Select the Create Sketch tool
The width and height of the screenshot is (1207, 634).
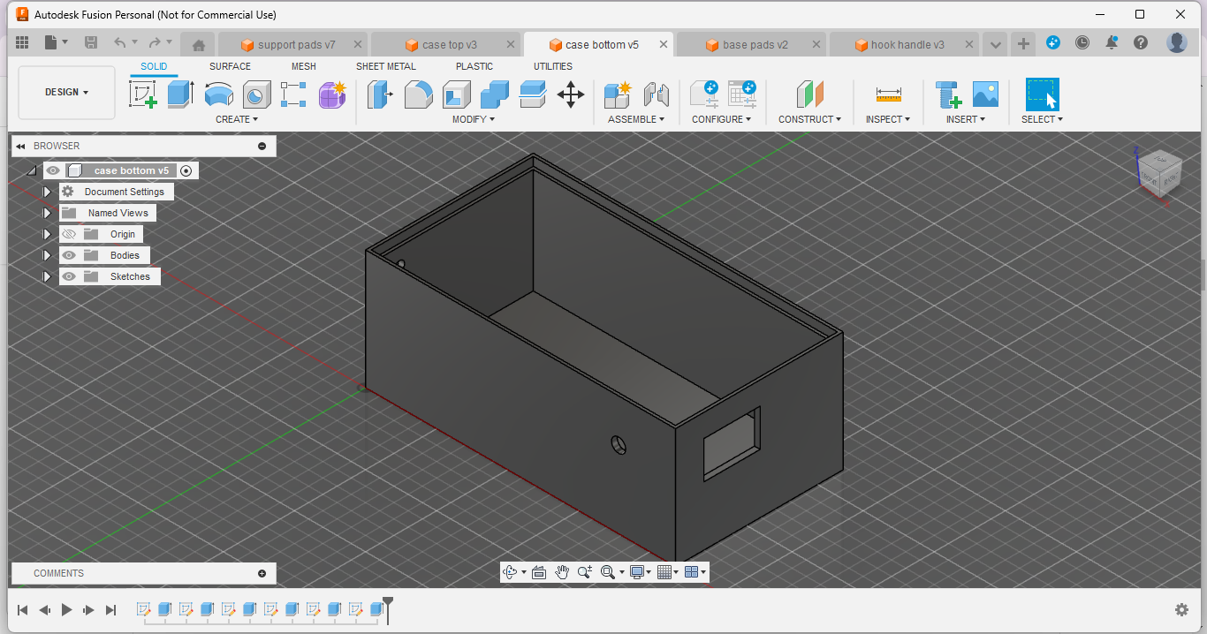tap(142, 94)
